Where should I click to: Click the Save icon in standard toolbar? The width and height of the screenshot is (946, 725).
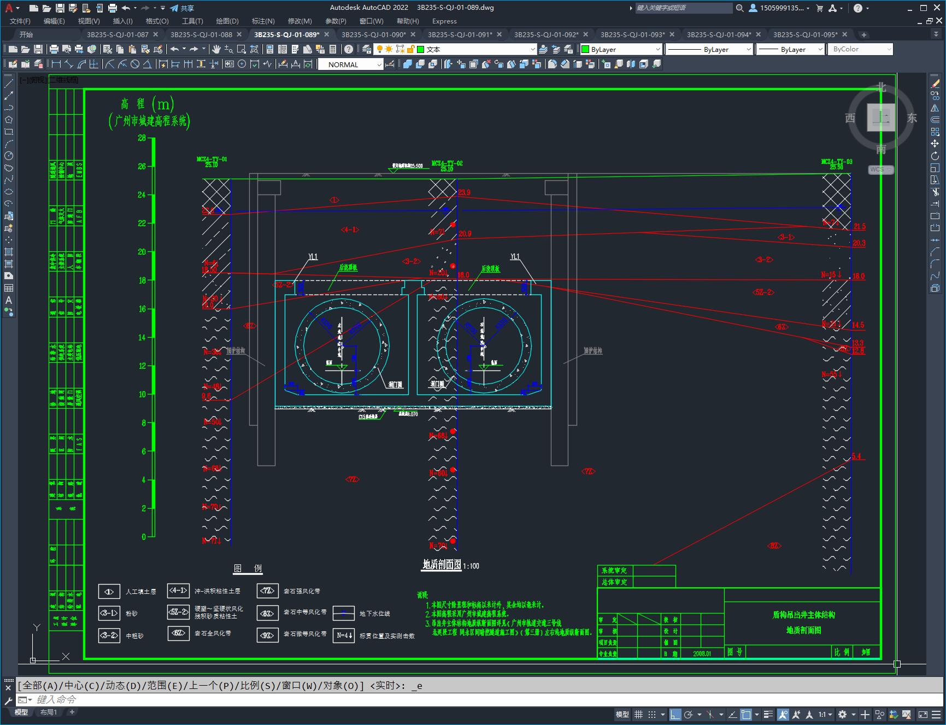(38, 49)
